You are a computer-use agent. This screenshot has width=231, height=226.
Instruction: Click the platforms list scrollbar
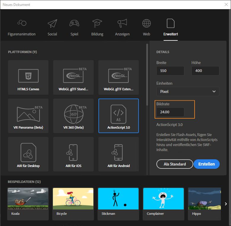[147, 75]
